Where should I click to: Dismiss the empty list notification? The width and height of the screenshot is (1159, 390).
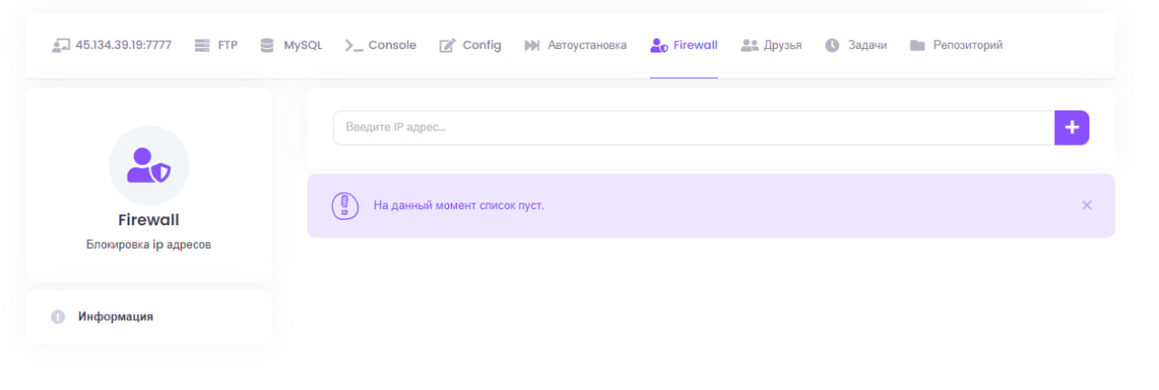pyautogui.click(x=1087, y=205)
